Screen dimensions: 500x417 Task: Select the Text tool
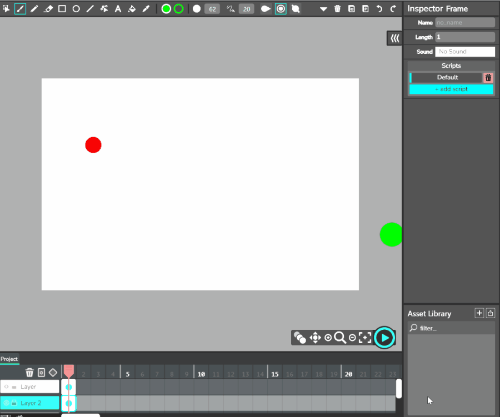[x=118, y=9]
